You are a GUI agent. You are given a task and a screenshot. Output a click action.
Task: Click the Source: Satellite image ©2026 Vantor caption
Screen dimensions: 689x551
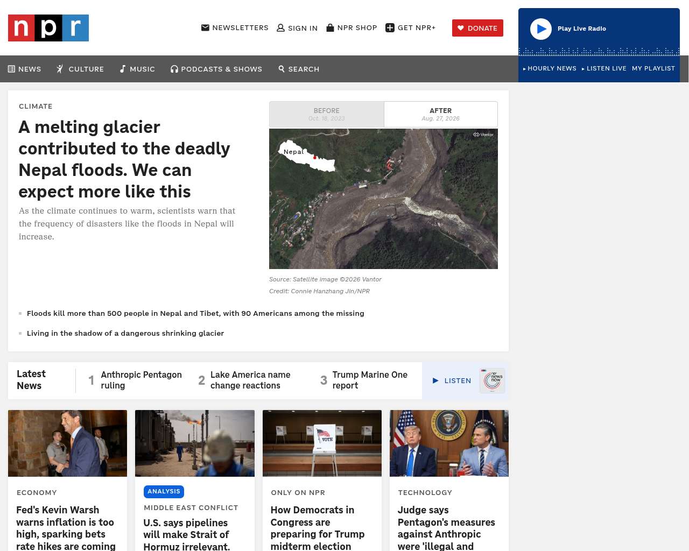coord(325,279)
